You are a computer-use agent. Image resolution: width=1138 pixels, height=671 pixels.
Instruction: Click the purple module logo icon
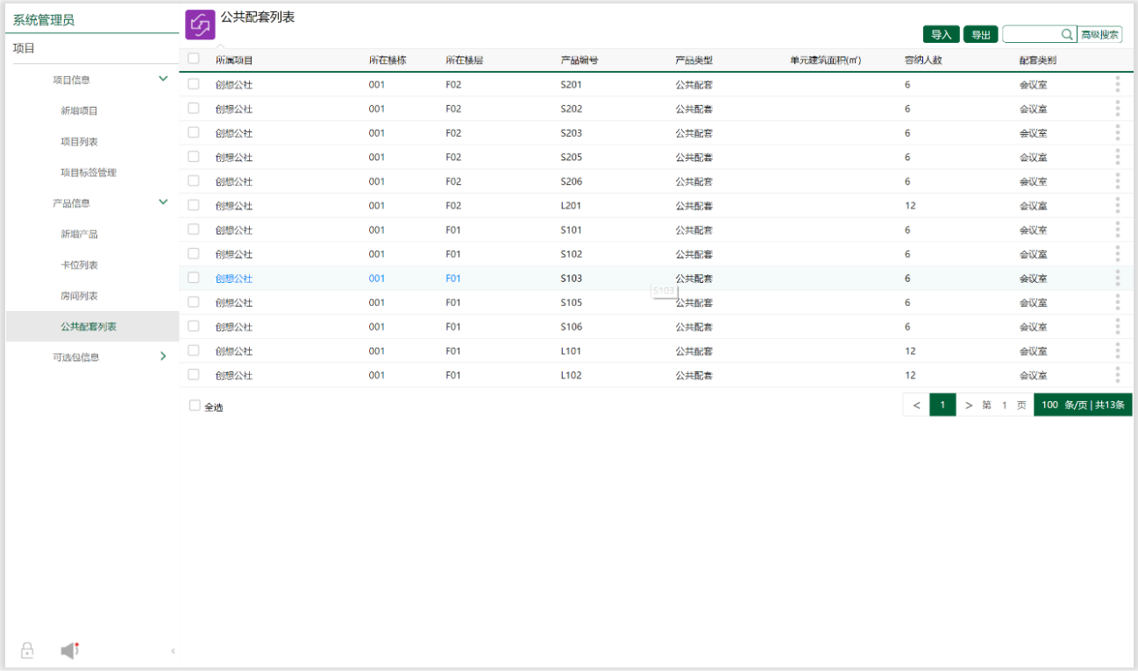tap(200, 25)
